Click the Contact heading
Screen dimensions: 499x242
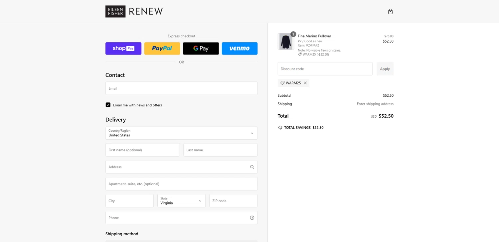pos(115,75)
